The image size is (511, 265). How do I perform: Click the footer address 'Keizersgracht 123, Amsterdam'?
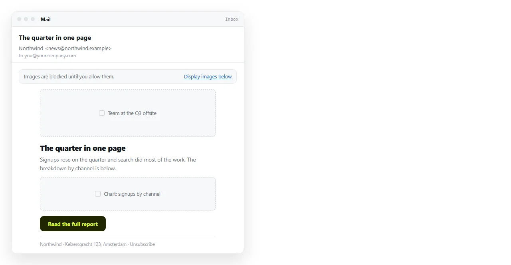click(x=96, y=244)
